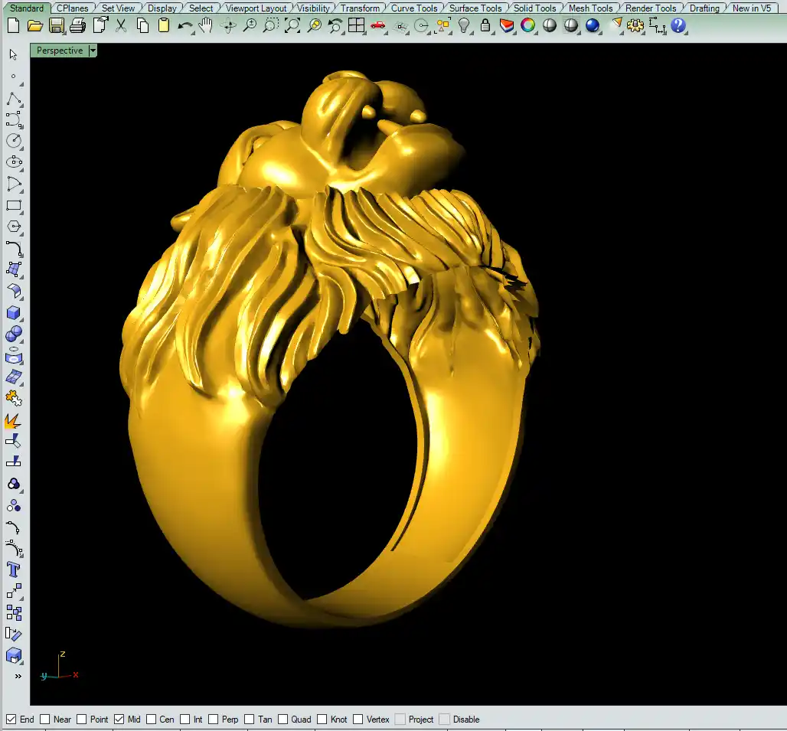Click the lock objects padlock icon

pos(485,25)
